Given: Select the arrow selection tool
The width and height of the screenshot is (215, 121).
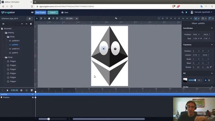Looking at the screenshot, I should [x=37, y=18].
